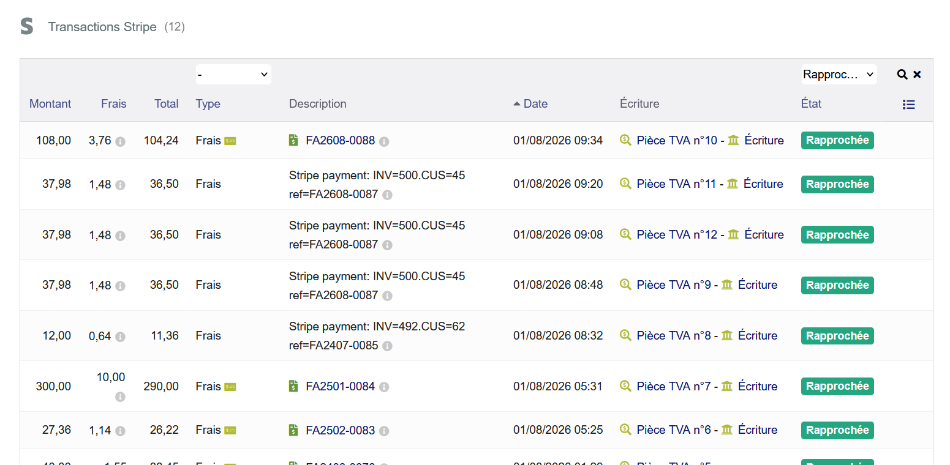
Task: Click invoice icon before FA2608-0088
Action: tap(293, 140)
